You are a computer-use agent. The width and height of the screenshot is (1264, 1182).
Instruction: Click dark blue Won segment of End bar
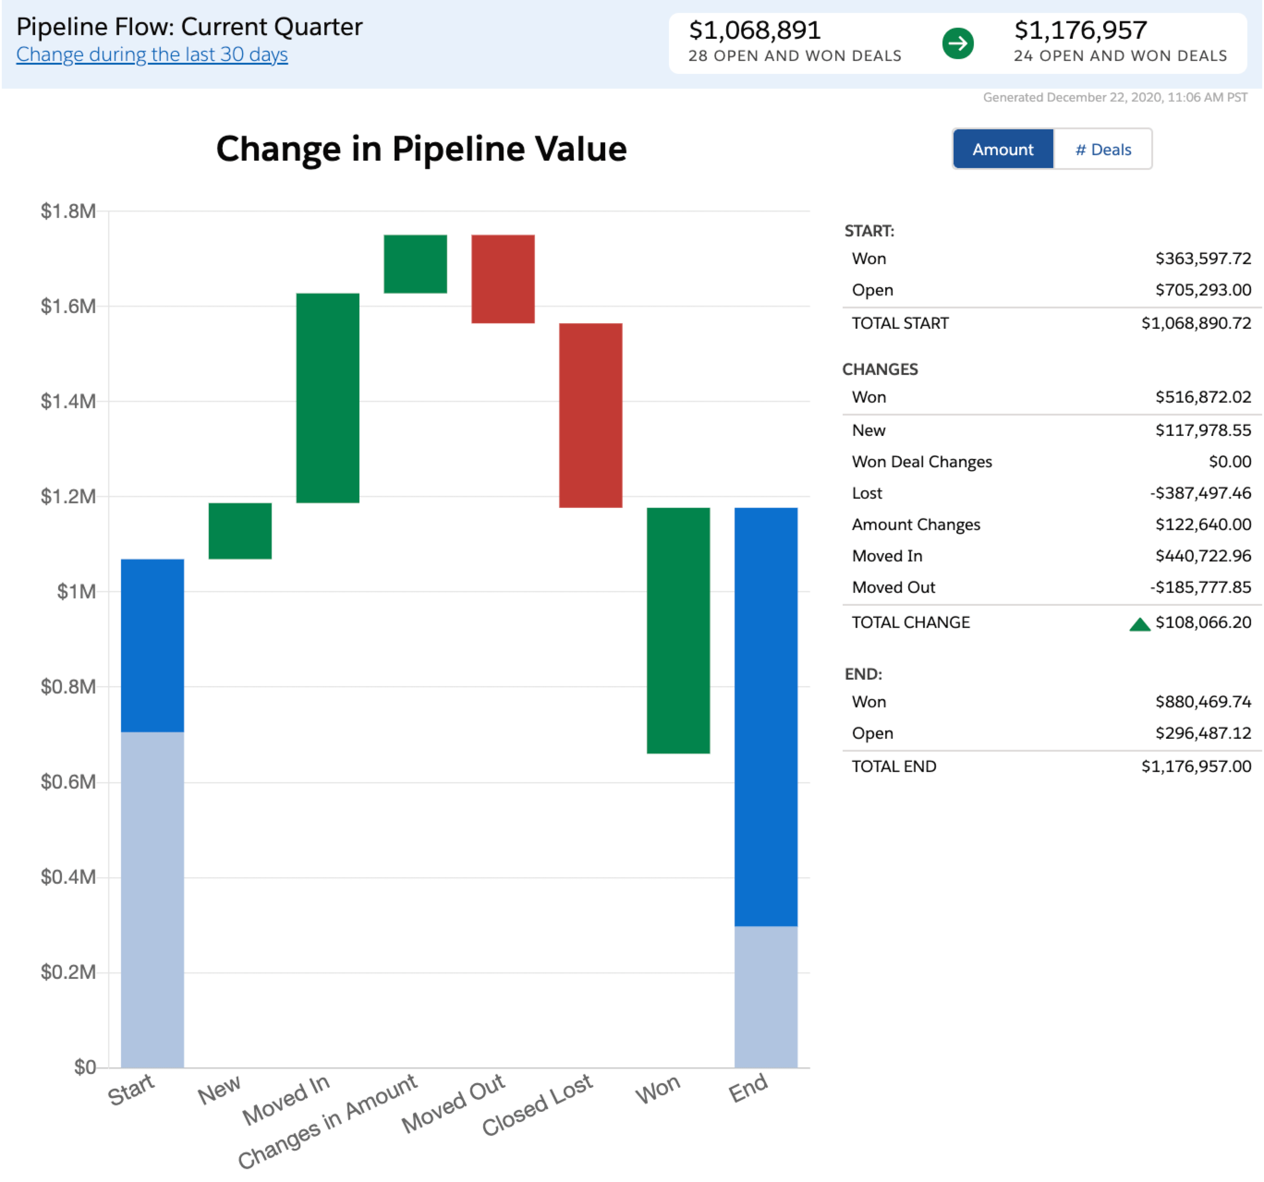click(x=766, y=716)
